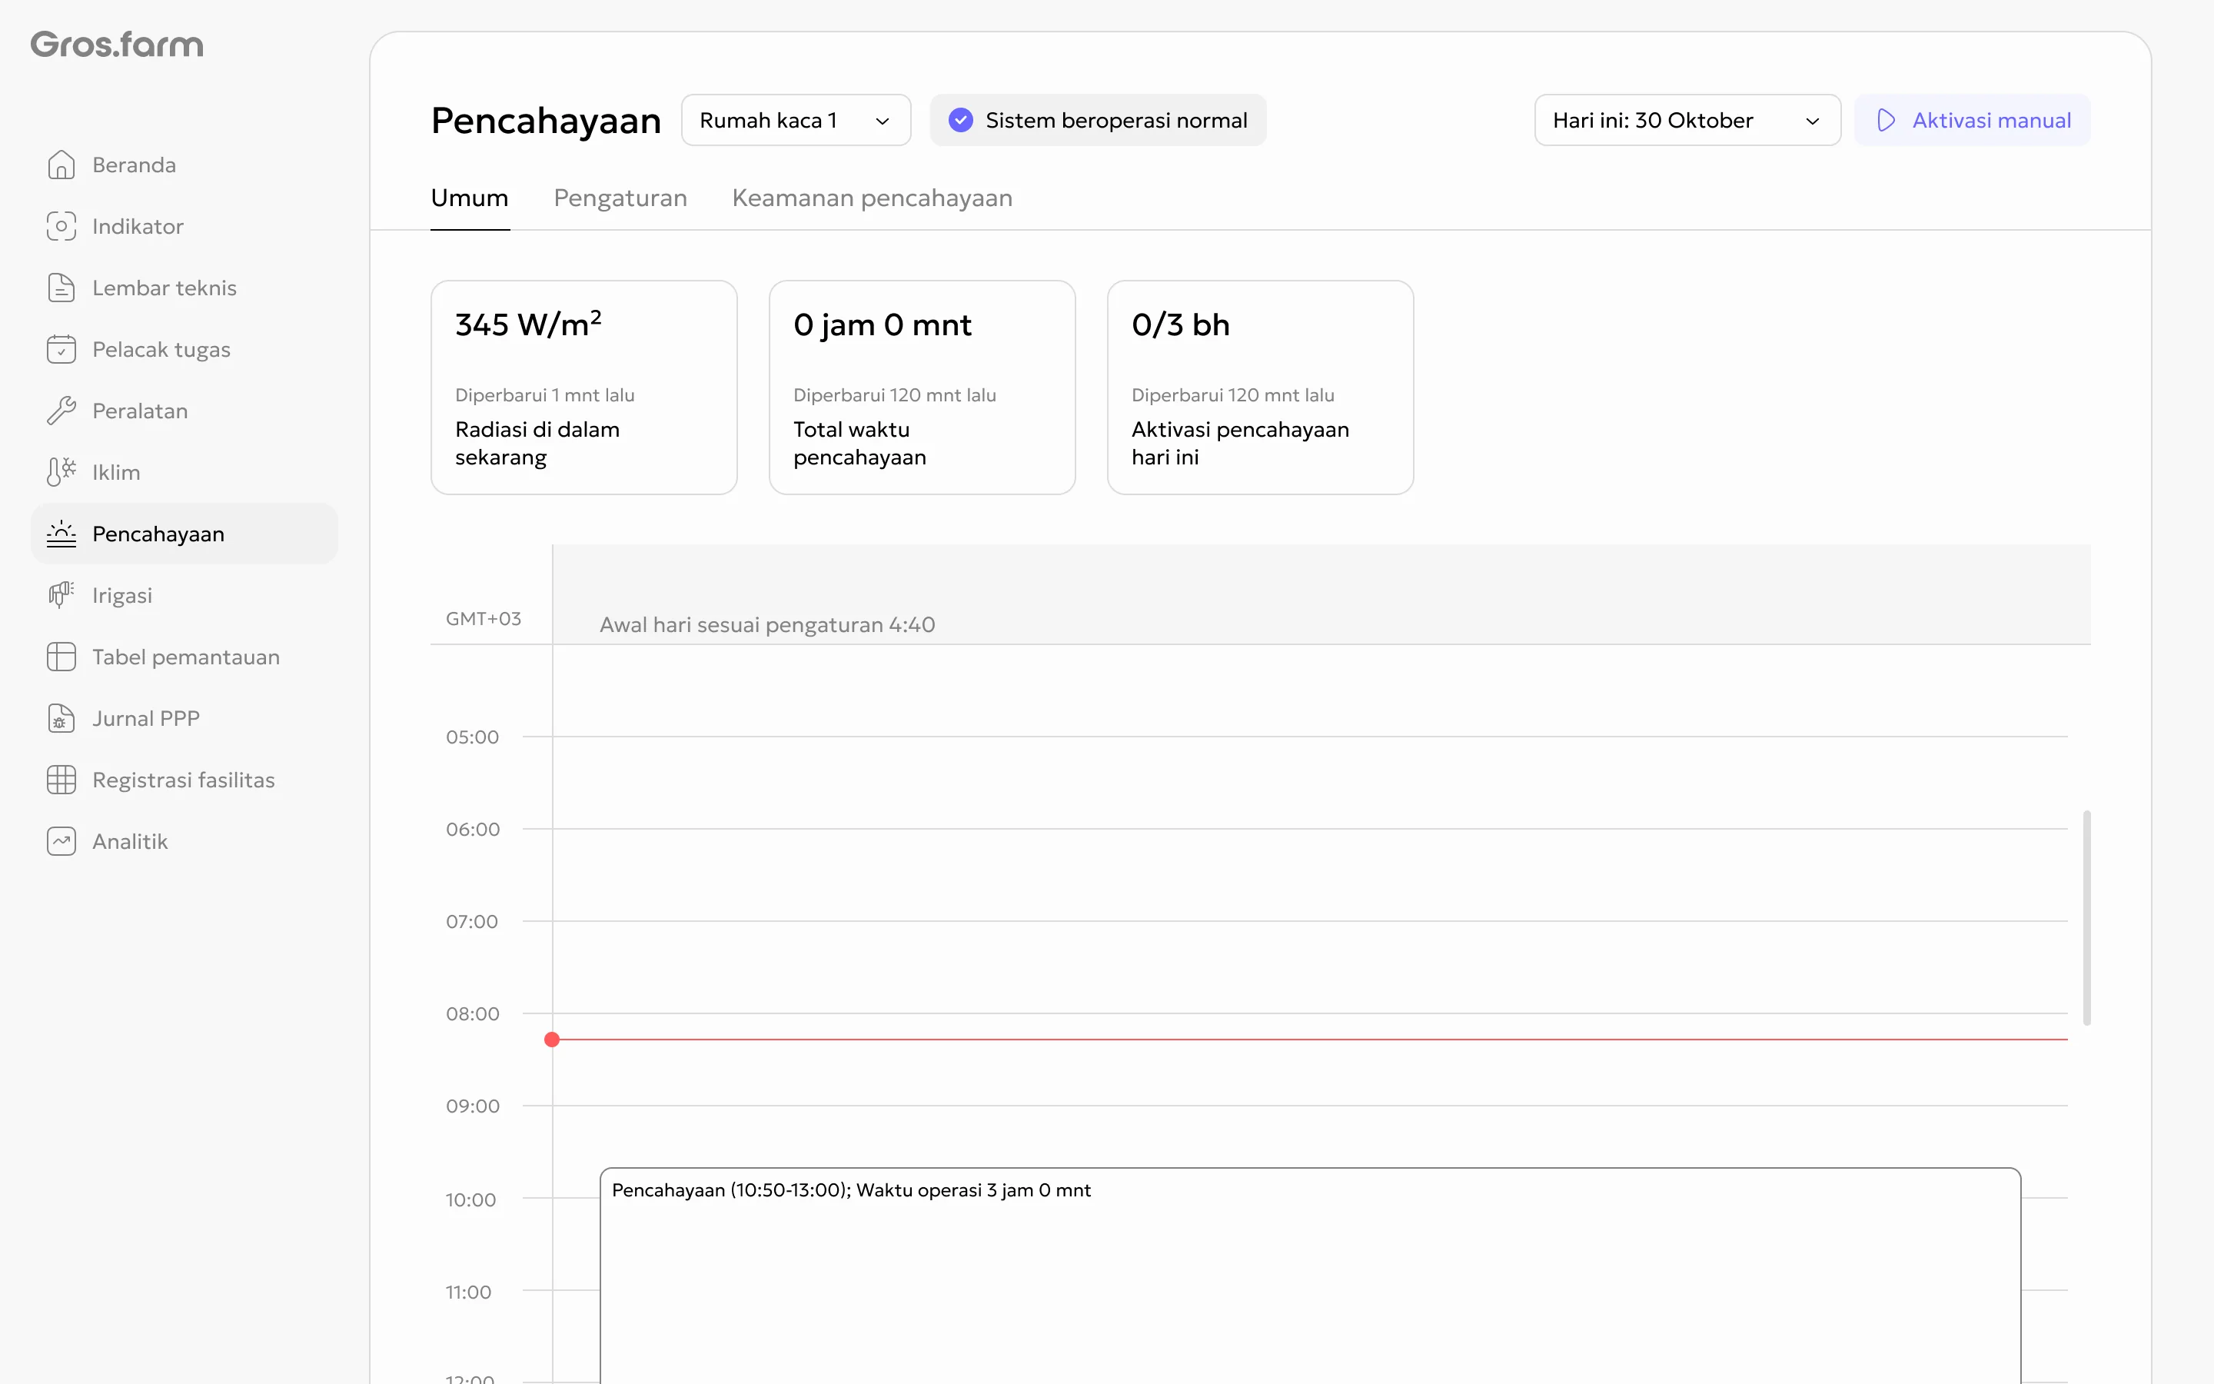Click the GMT+03 timezone label
Screen dimensions: 2214x1384
[483, 619]
